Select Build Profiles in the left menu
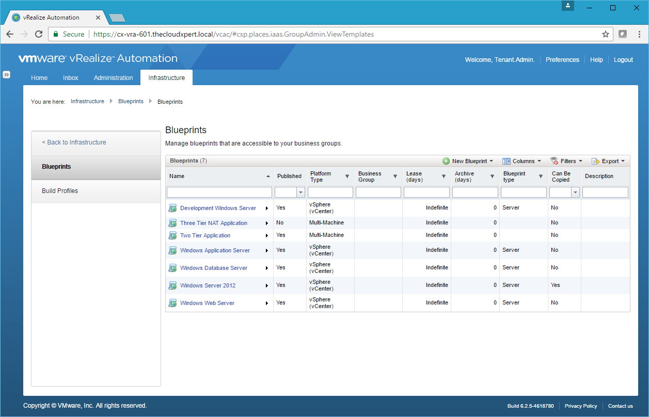The width and height of the screenshot is (649, 417). [x=60, y=191]
